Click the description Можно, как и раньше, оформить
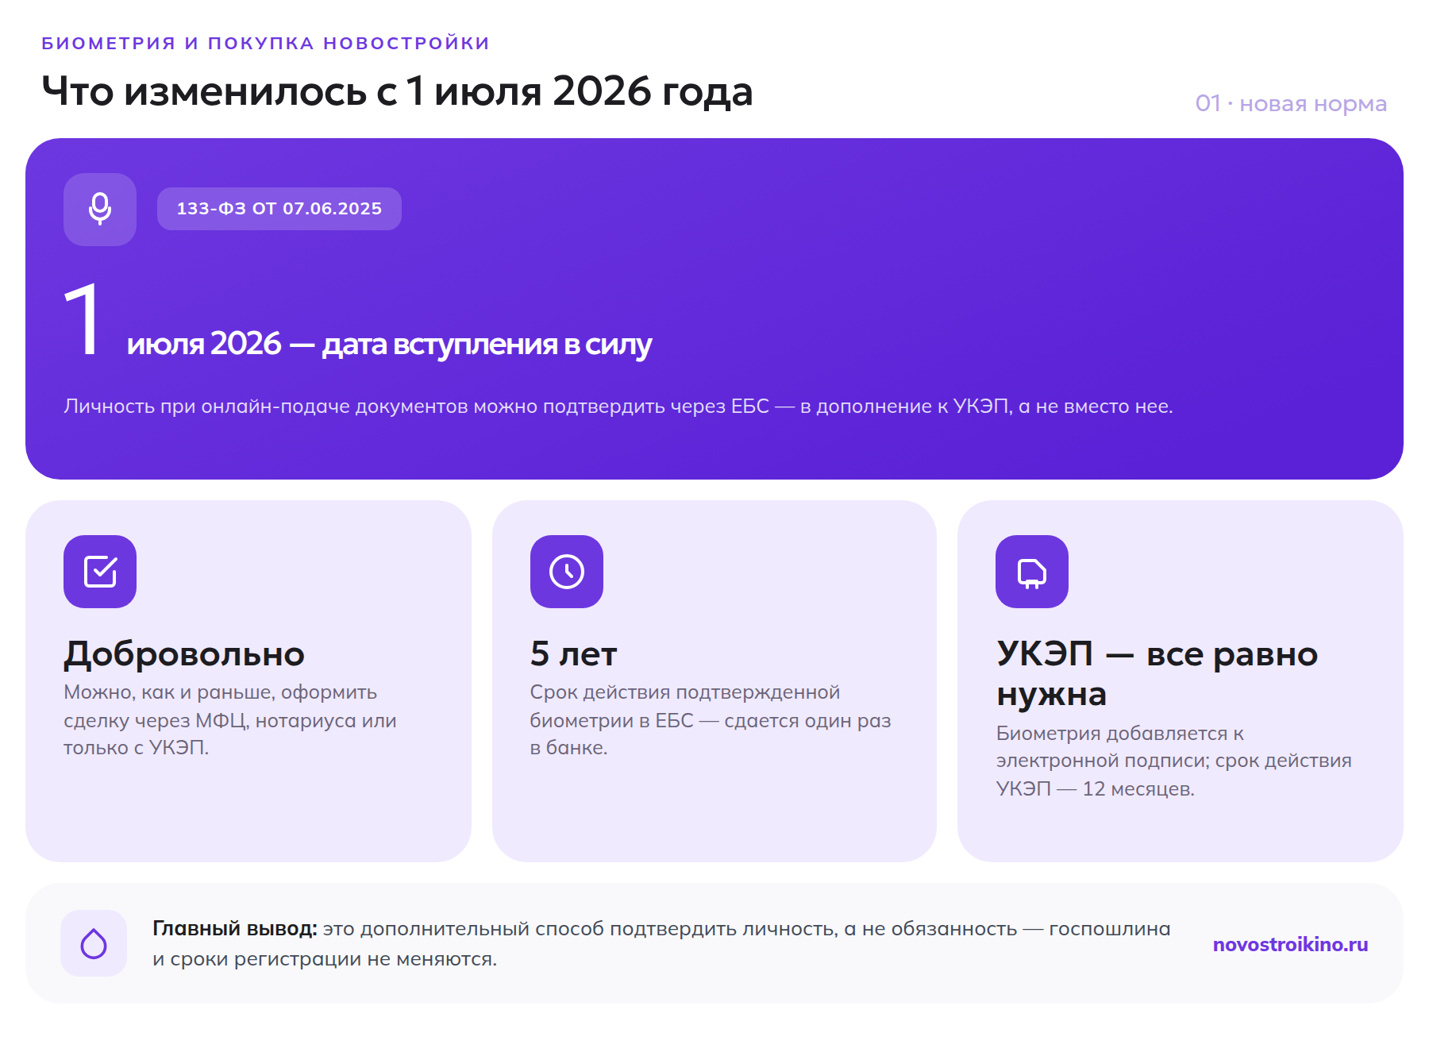This screenshot has width=1429, height=1056. tap(230, 719)
